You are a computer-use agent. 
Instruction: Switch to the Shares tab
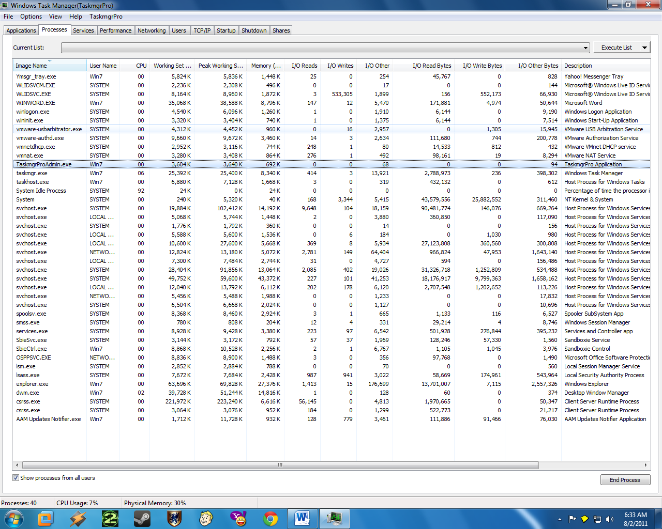(x=281, y=30)
